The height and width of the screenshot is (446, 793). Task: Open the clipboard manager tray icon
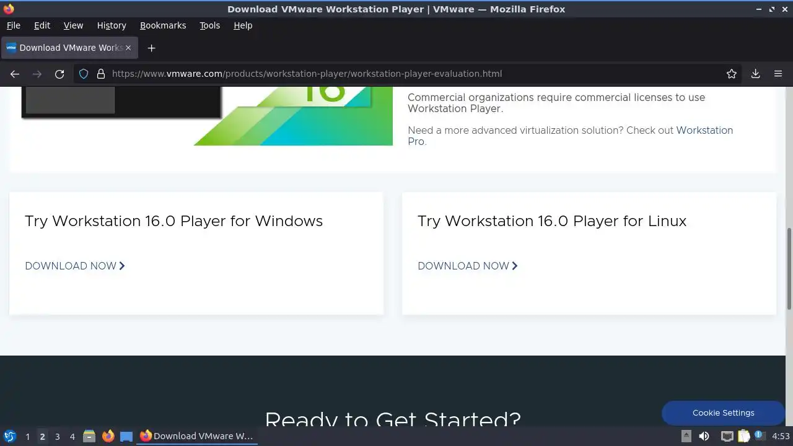(x=743, y=436)
